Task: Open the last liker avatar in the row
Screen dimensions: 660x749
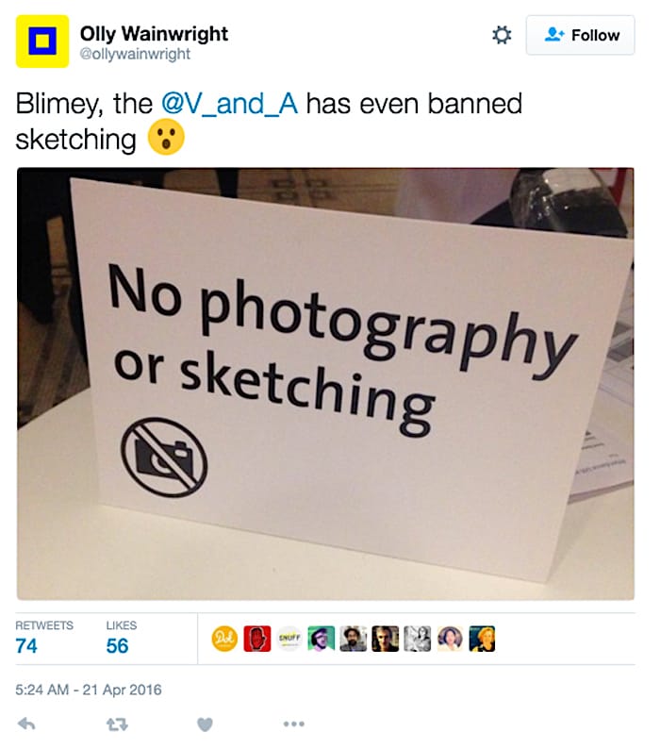Action: point(482,639)
